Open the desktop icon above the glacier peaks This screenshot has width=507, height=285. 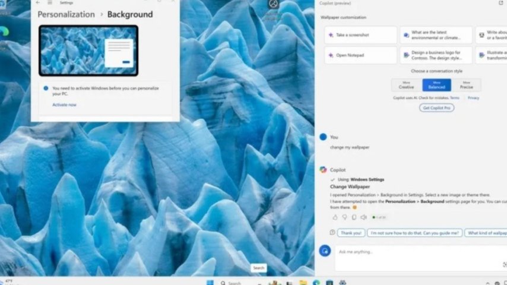(274, 4)
